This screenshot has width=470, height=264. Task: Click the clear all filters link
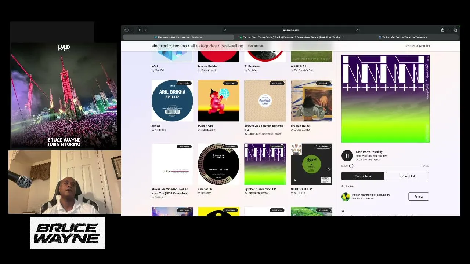click(x=256, y=46)
